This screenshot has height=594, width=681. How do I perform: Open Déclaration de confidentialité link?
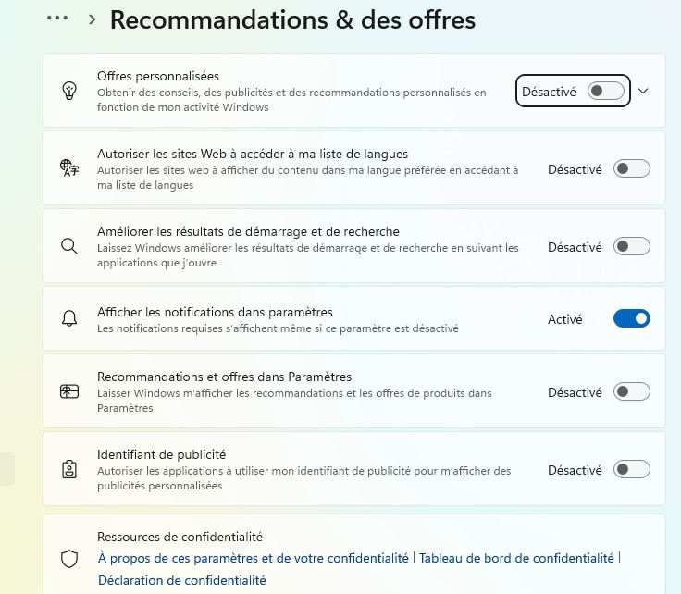coord(182,580)
